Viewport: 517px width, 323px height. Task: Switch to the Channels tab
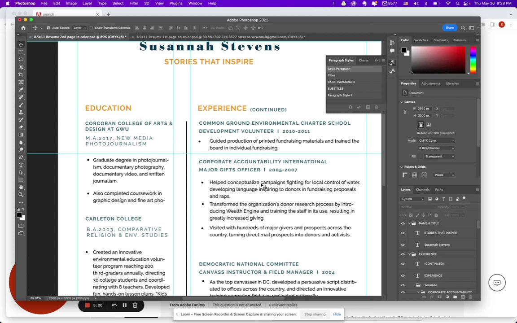[x=422, y=189]
